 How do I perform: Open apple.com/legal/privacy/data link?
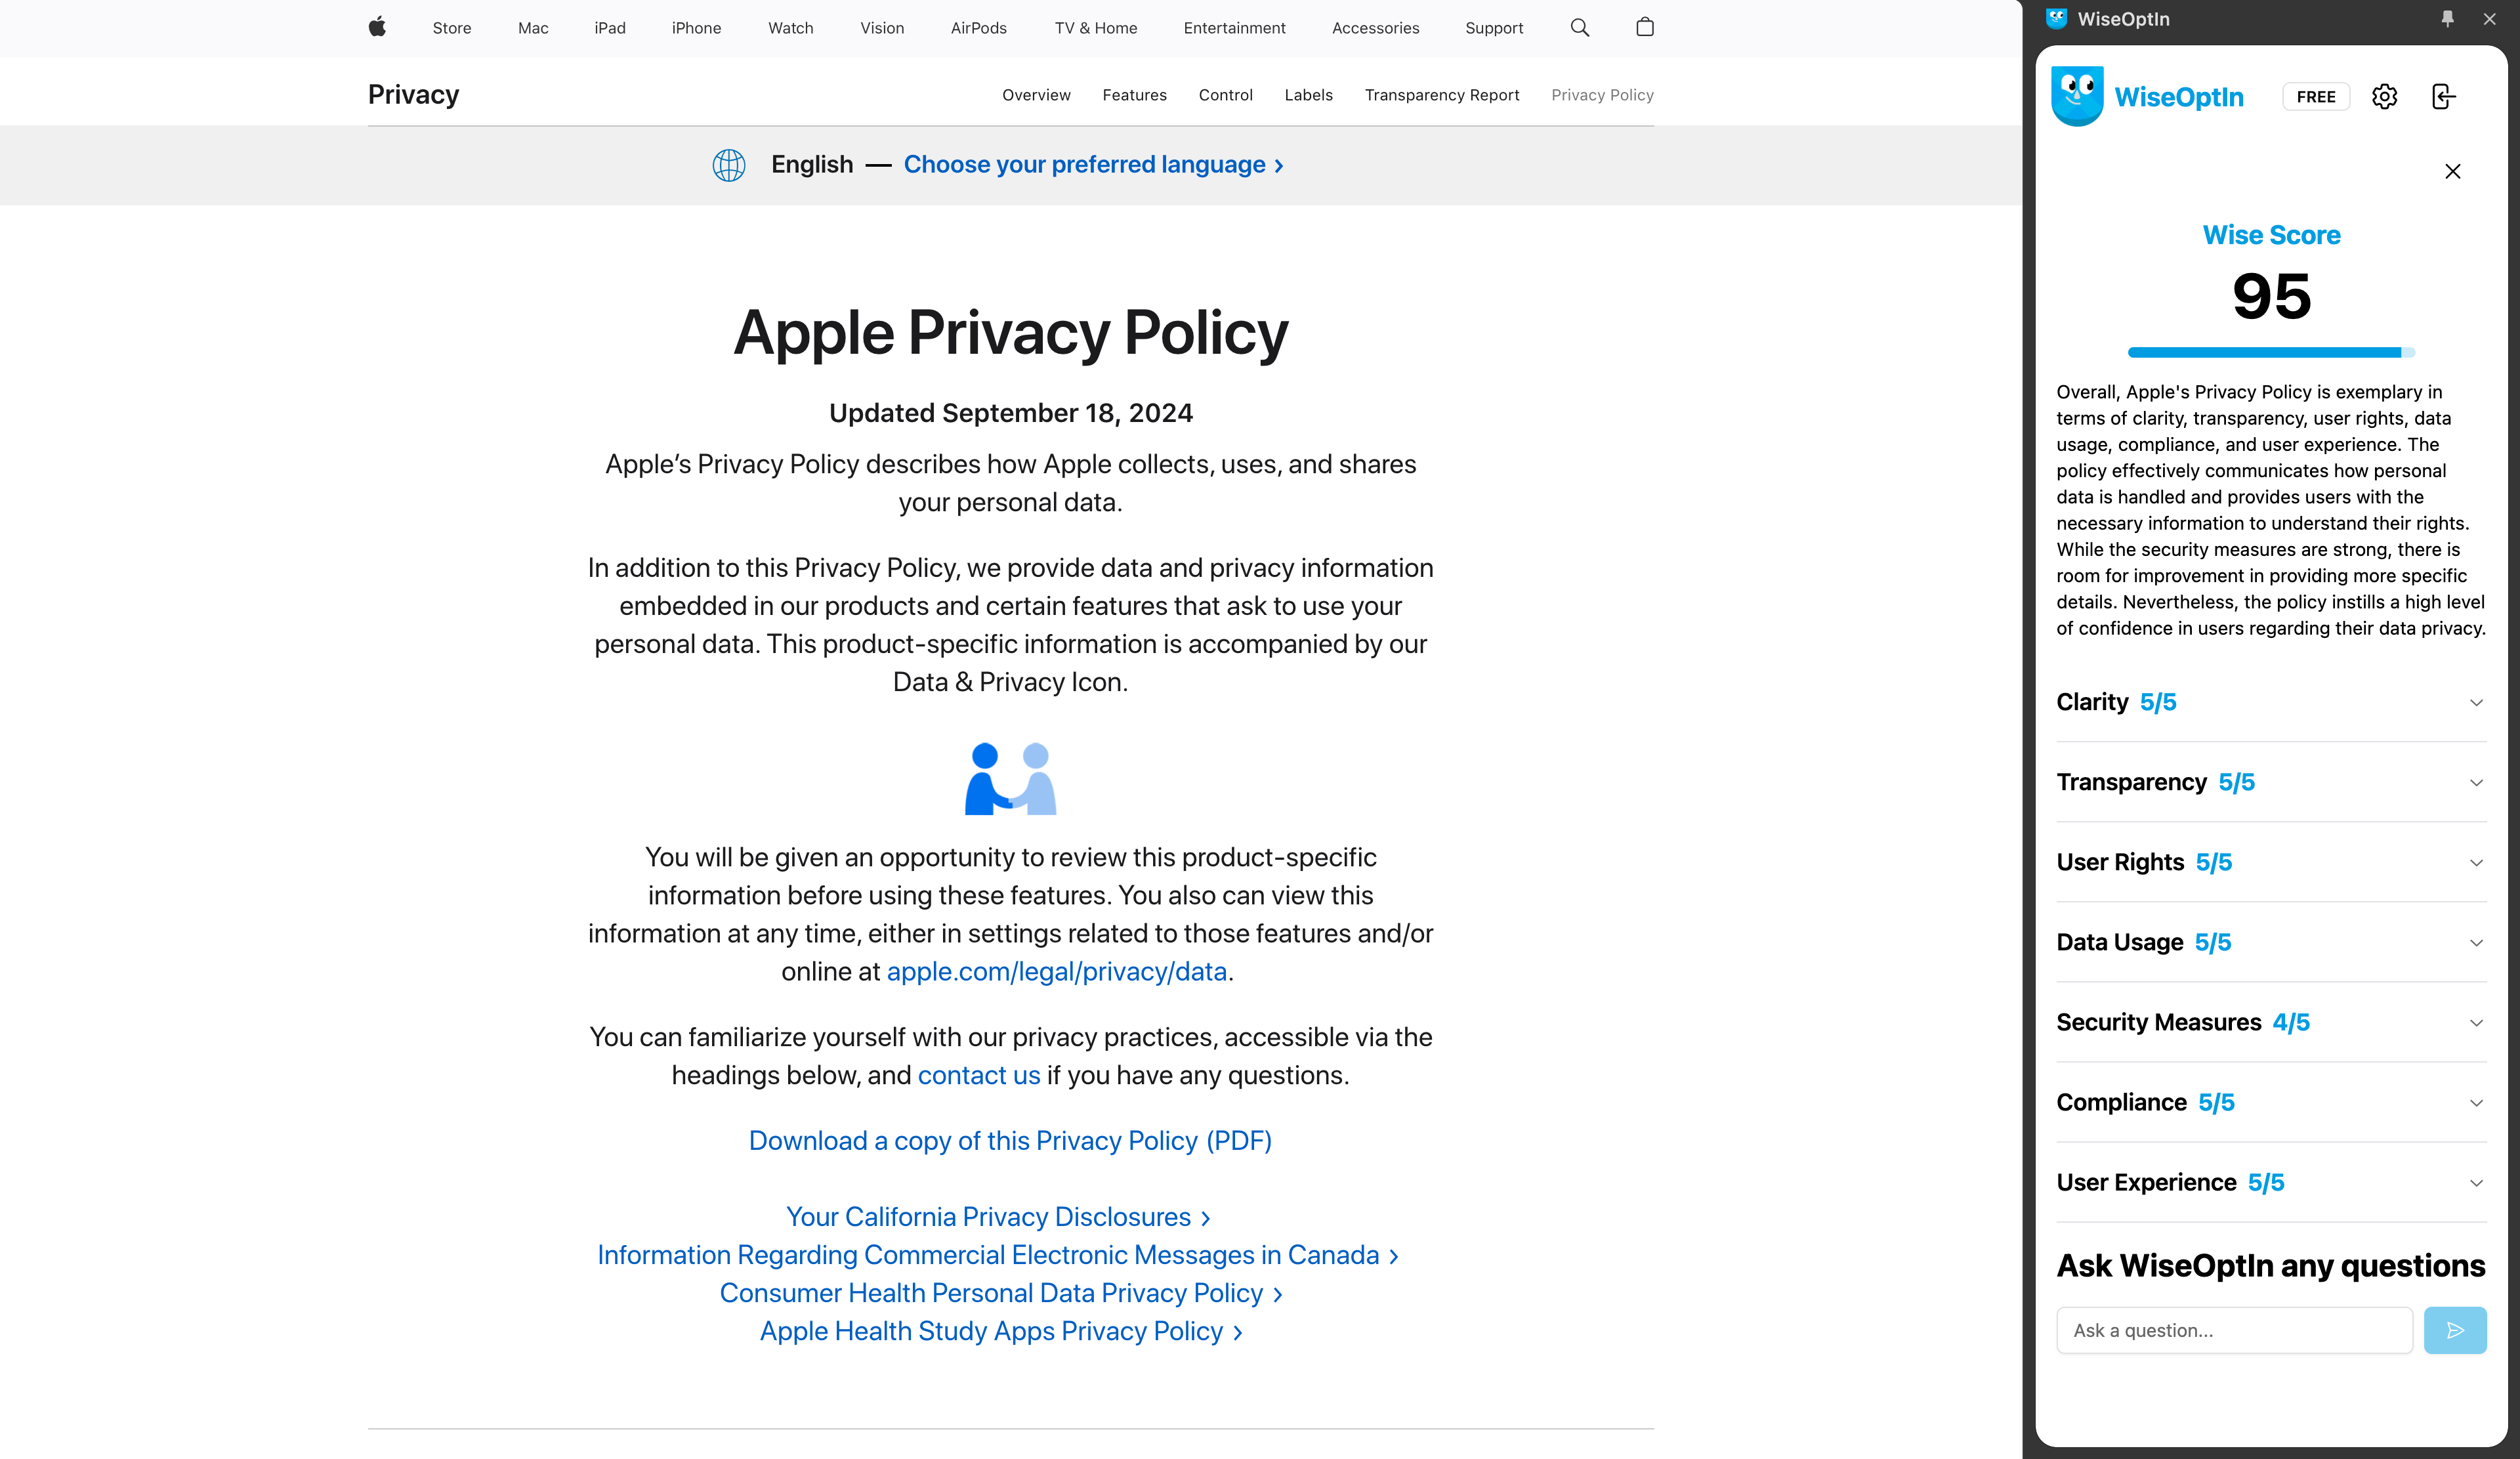point(1056,971)
